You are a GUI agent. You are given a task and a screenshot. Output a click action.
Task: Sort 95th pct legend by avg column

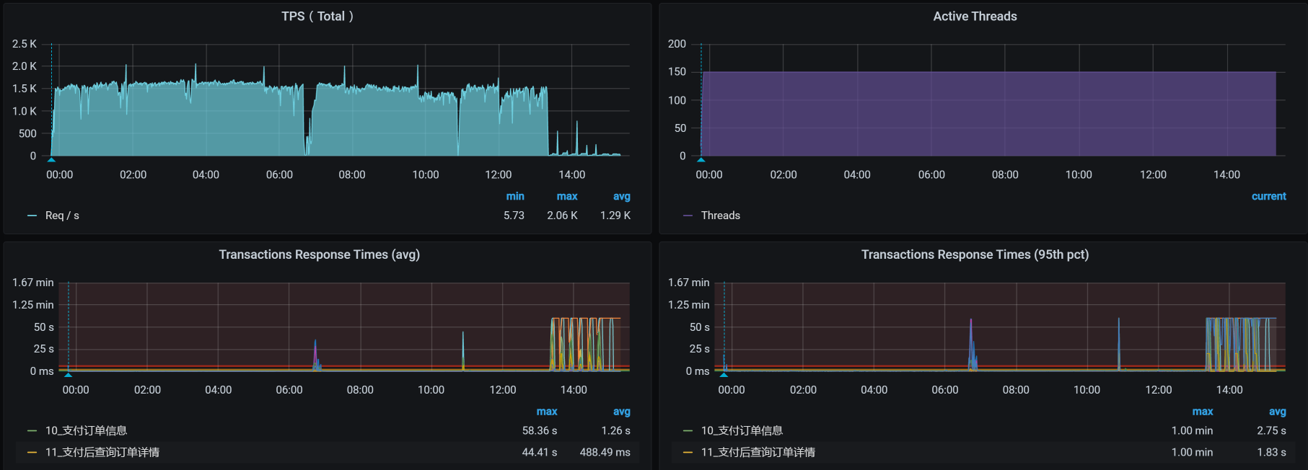(x=1277, y=412)
